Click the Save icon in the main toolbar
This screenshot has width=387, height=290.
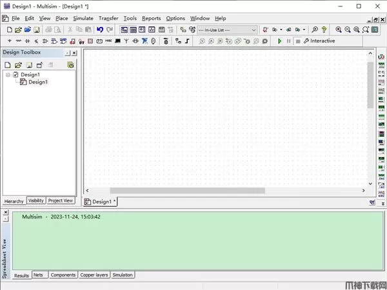point(37,30)
